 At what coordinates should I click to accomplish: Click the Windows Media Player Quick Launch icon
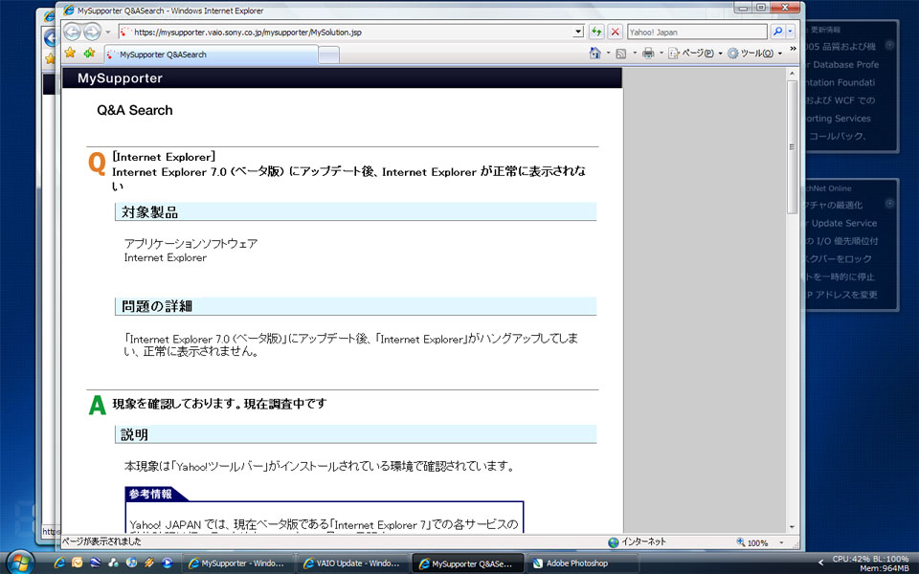167,563
